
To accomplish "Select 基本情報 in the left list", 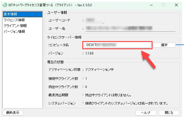I will click(23, 14).
